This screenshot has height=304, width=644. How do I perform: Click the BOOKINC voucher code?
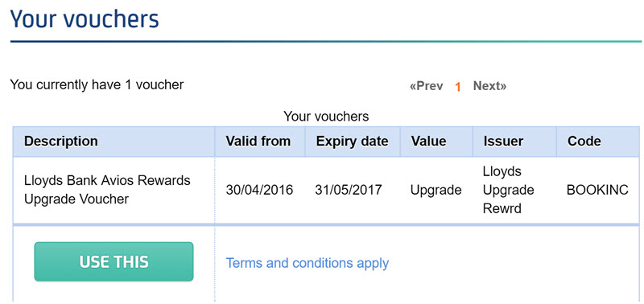597,190
